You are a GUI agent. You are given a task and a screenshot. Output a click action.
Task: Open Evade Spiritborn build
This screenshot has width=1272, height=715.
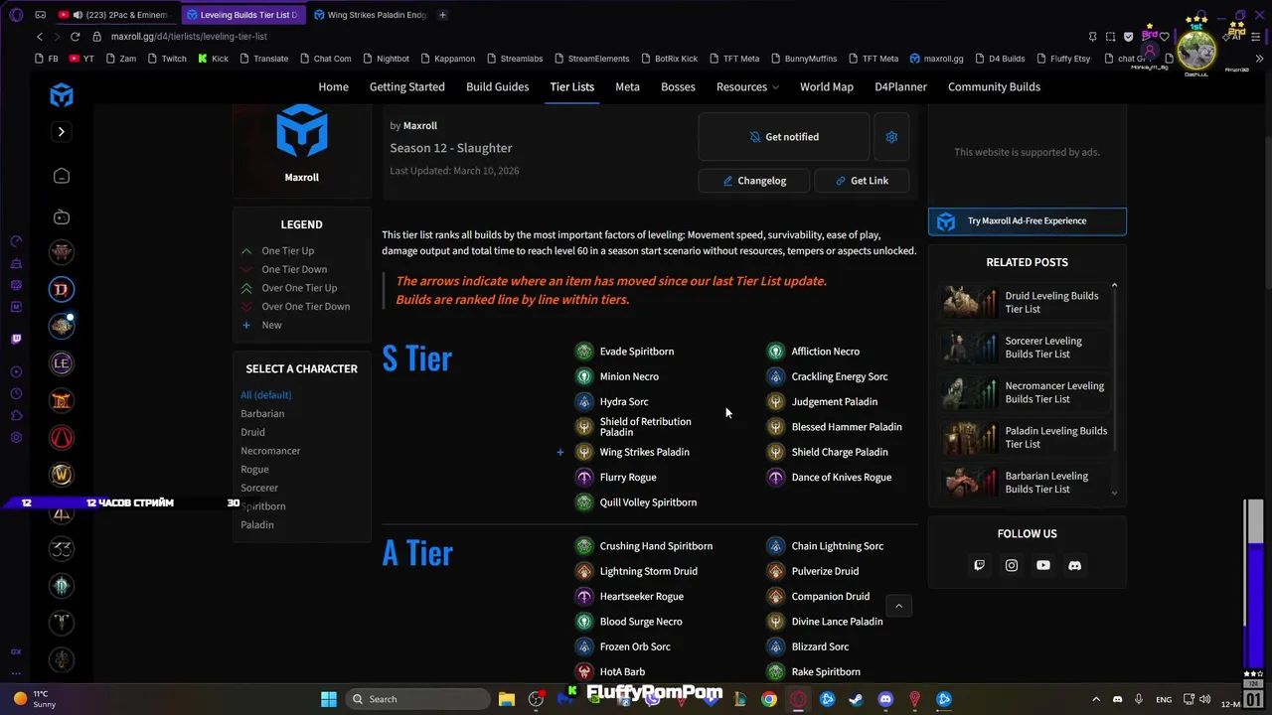pyautogui.click(x=637, y=352)
